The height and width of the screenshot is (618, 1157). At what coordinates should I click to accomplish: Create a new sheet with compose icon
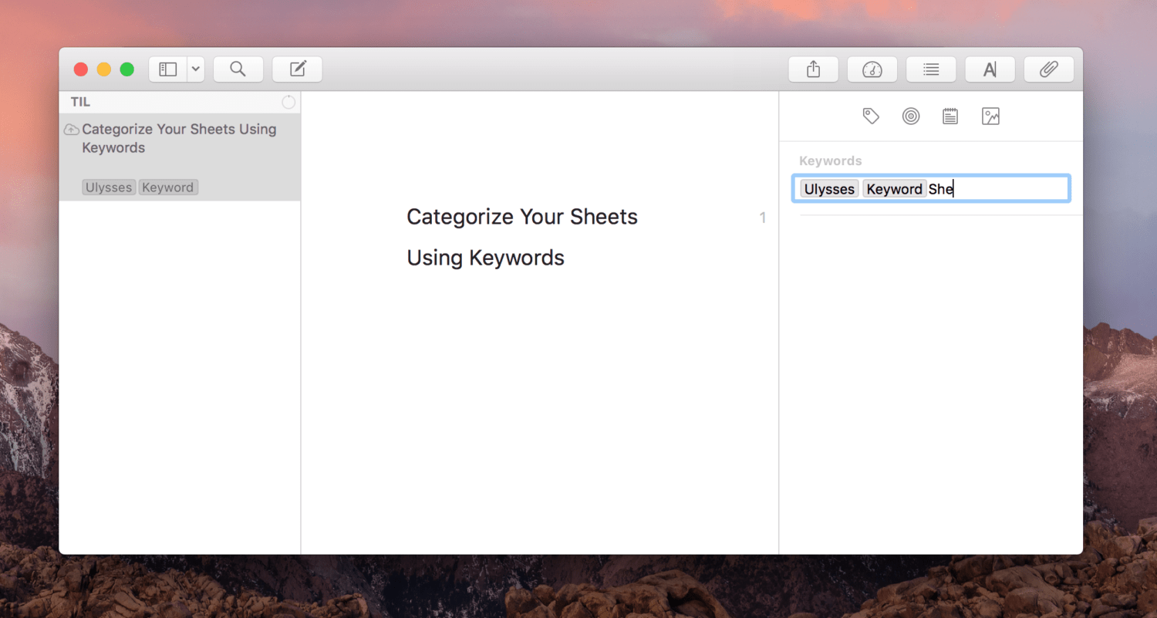point(298,69)
